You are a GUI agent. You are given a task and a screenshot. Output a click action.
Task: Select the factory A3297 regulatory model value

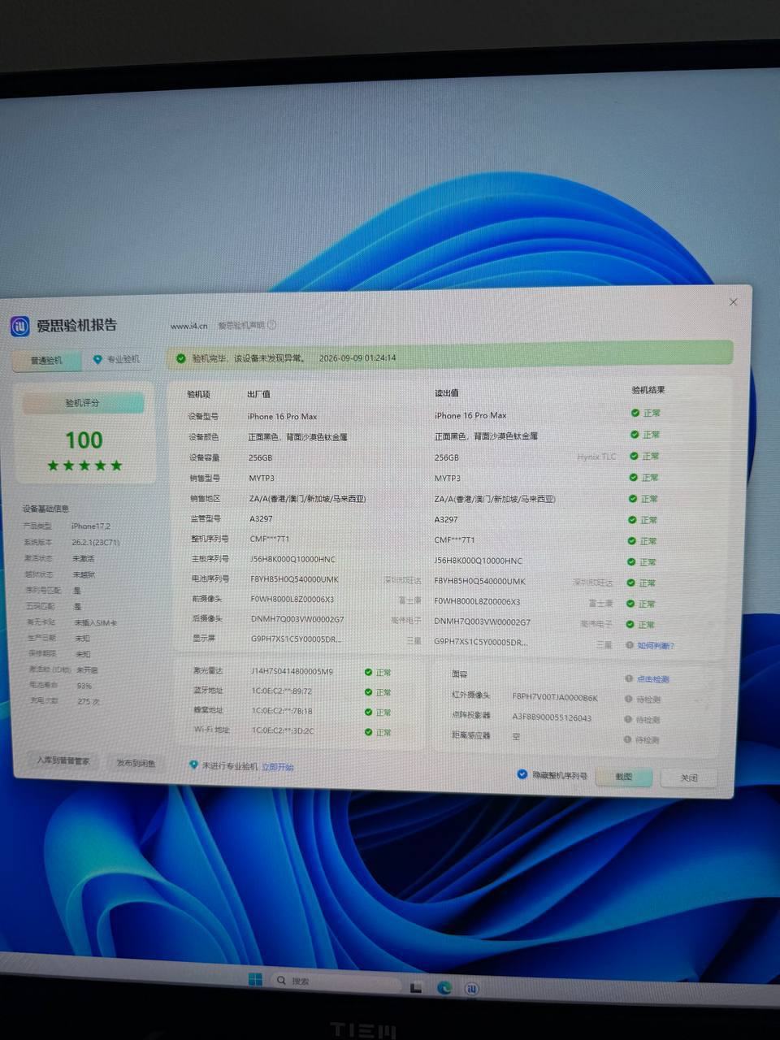pos(262,518)
